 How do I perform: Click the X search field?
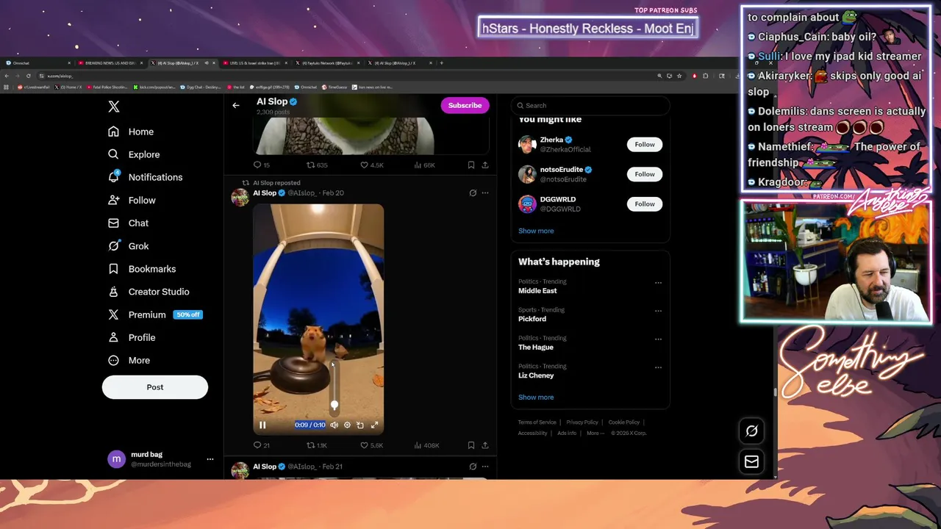point(590,105)
